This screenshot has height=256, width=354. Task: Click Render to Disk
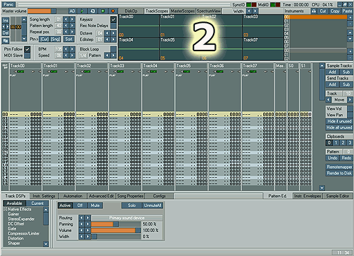pos(339,173)
